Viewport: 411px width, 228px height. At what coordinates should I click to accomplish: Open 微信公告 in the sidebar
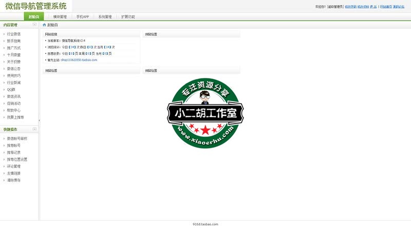(x=14, y=69)
